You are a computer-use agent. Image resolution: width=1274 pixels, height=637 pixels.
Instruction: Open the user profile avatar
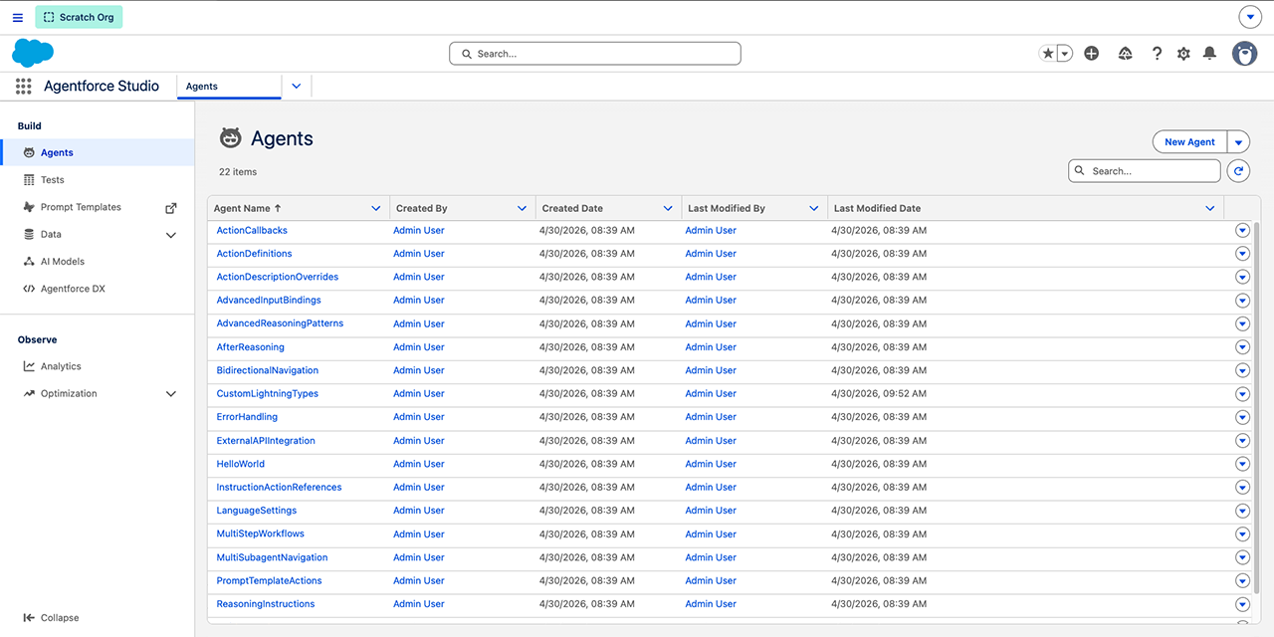pos(1244,54)
